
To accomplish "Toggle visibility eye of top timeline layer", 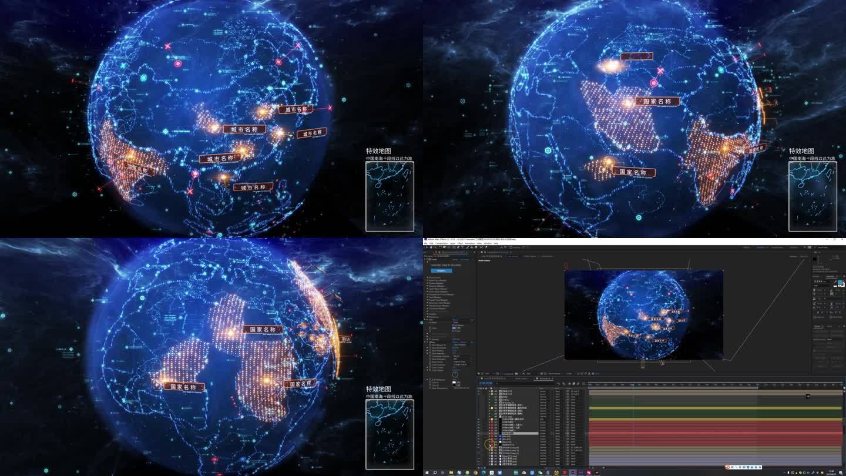I will (479, 391).
